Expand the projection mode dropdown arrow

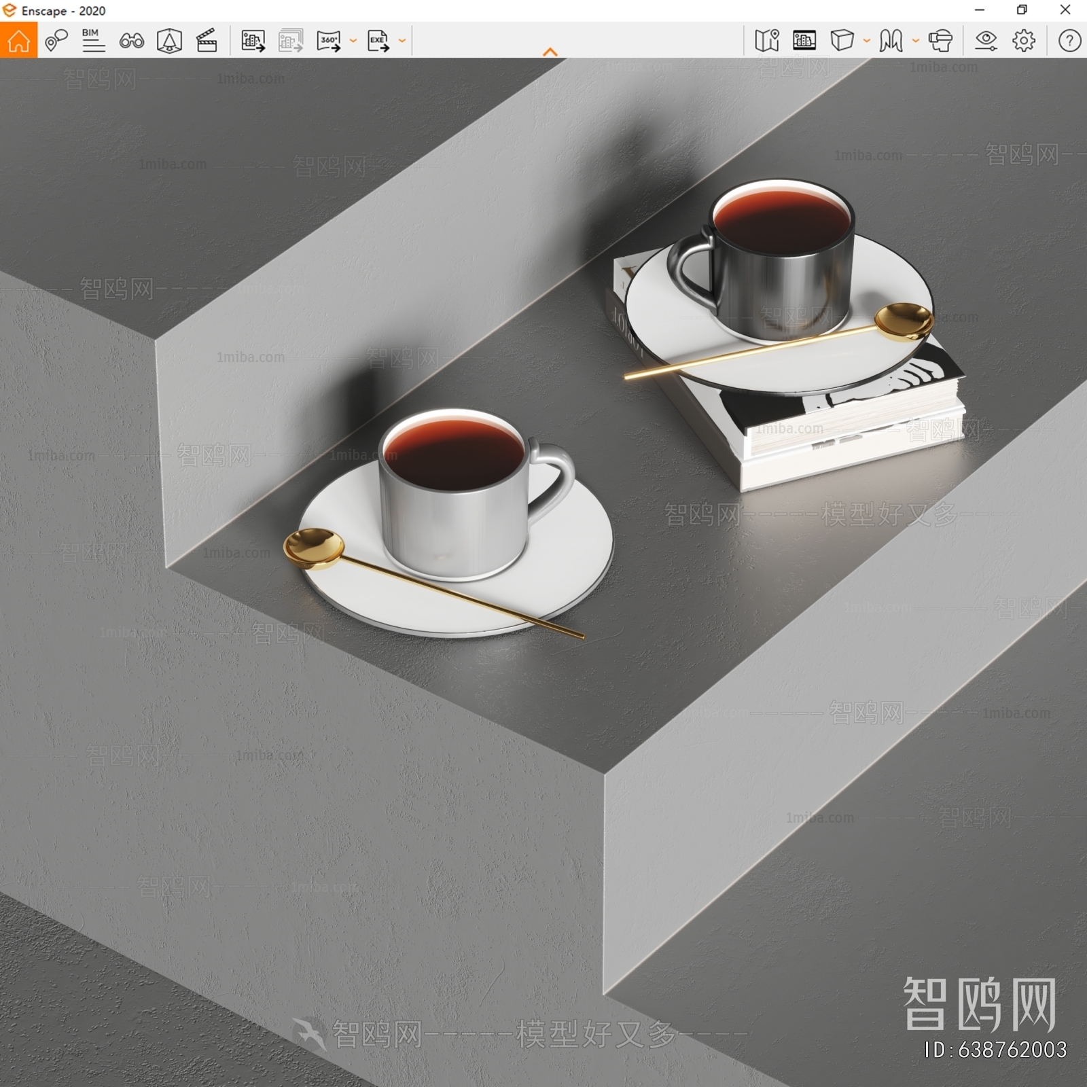[x=867, y=41]
